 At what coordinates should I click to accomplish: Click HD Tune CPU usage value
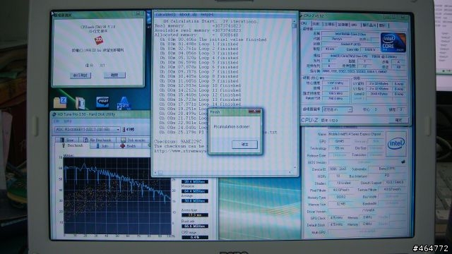(195, 237)
